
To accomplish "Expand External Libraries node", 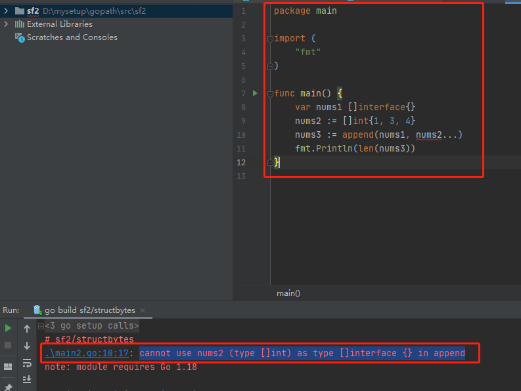I will click(x=6, y=24).
